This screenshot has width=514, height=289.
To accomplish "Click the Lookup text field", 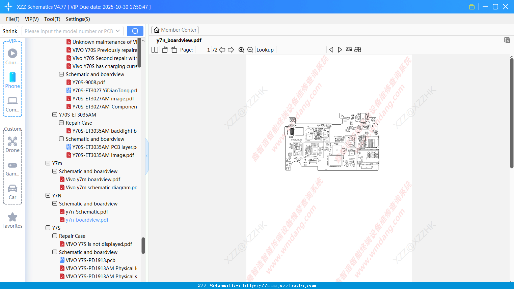I will click(x=301, y=50).
